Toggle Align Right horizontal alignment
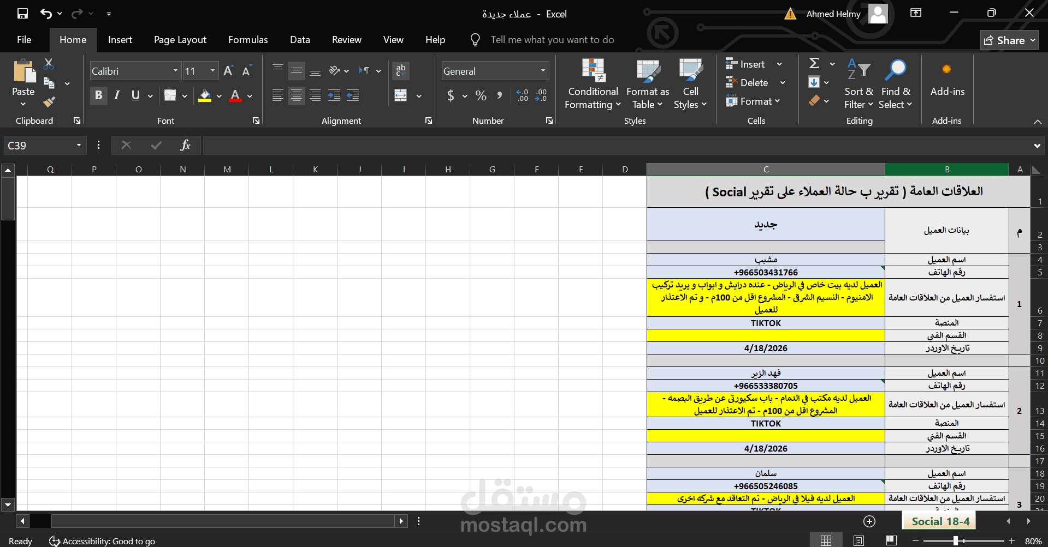This screenshot has width=1048, height=547. [315, 95]
